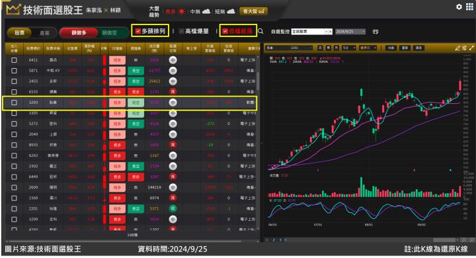Check the watchlist box for stock 2455

[x=14, y=81]
